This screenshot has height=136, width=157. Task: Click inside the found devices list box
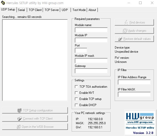click(x=35, y=60)
